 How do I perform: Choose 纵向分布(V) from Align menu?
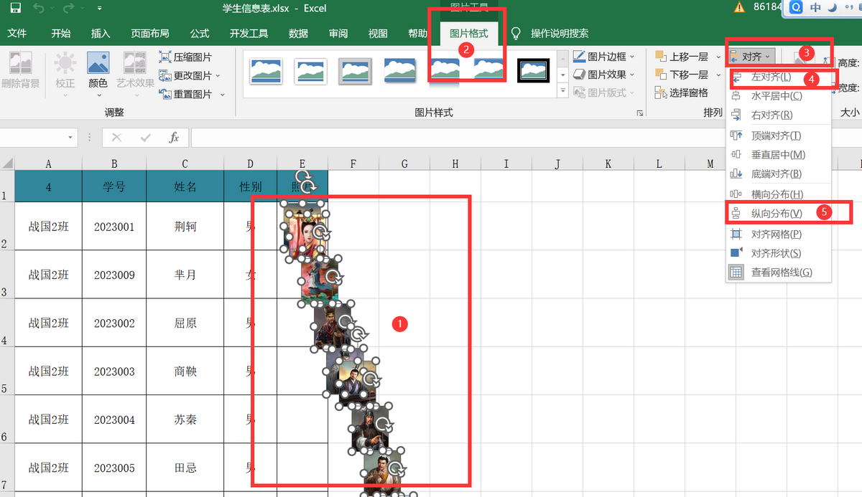click(x=779, y=213)
